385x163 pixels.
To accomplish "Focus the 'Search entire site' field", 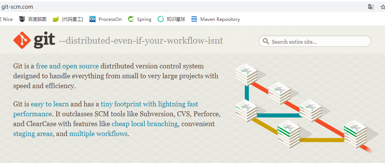I will (318, 41).
